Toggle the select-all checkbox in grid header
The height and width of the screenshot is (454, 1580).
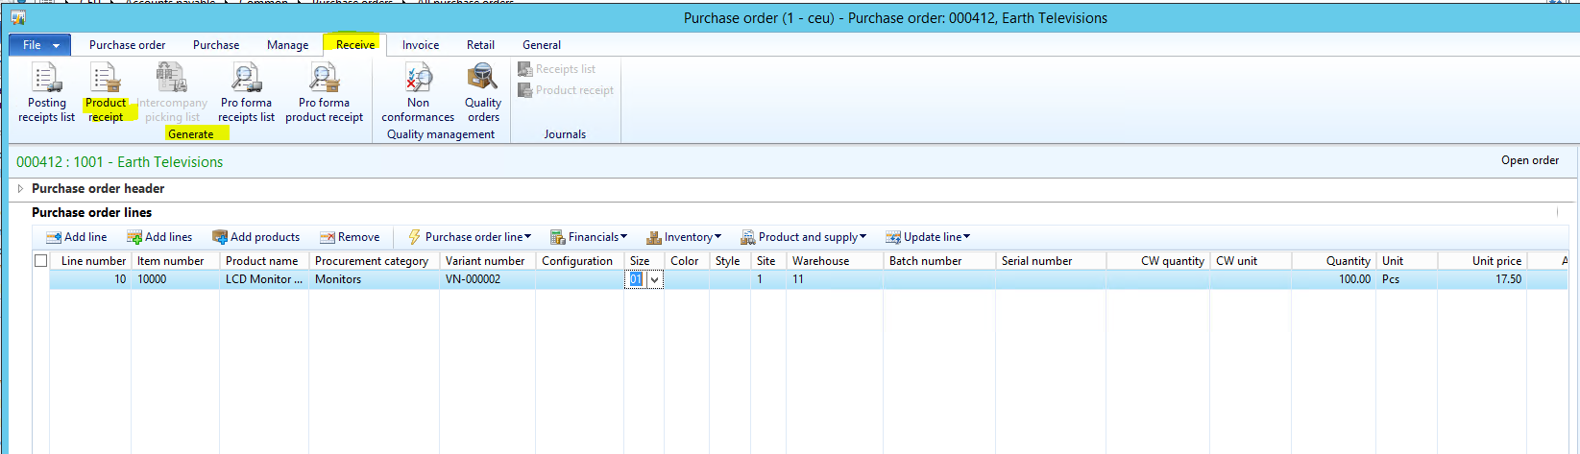[41, 261]
